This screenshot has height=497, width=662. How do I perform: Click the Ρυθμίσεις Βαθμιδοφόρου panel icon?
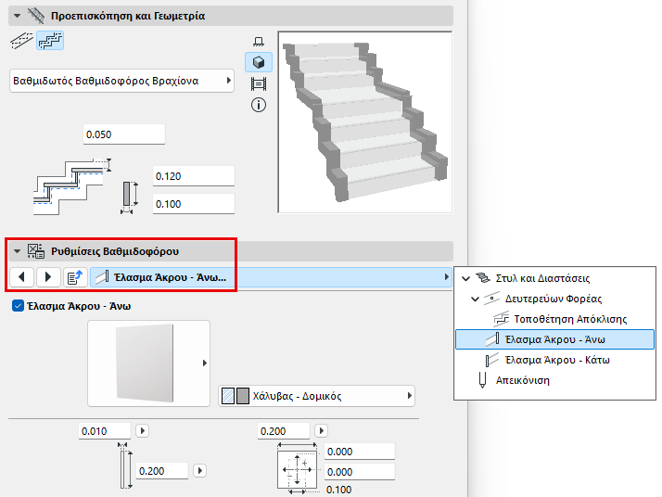[36, 251]
